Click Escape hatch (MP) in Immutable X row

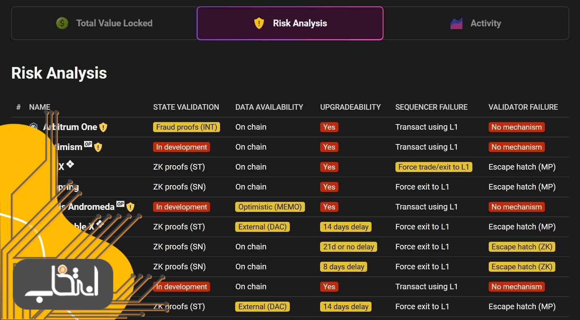click(522, 227)
